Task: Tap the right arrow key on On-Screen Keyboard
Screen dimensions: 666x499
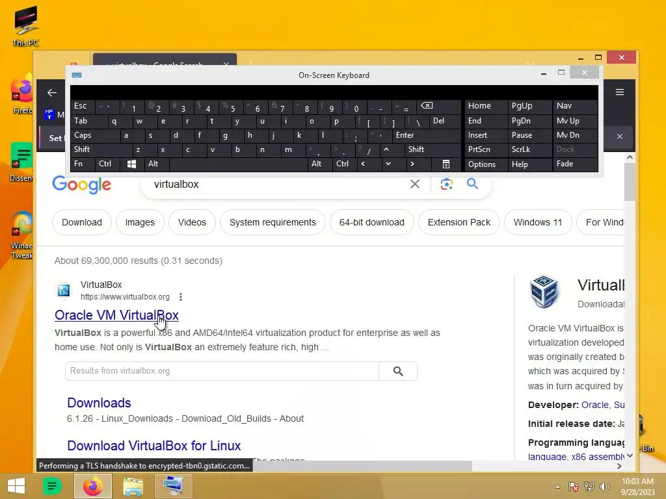Action: pyautogui.click(x=412, y=164)
